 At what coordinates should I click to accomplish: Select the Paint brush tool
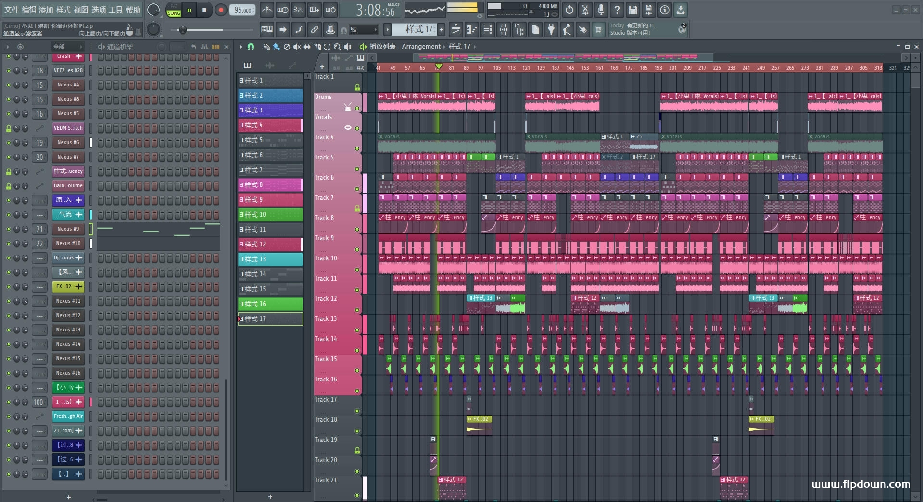pyautogui.click(x=277, y=47)
